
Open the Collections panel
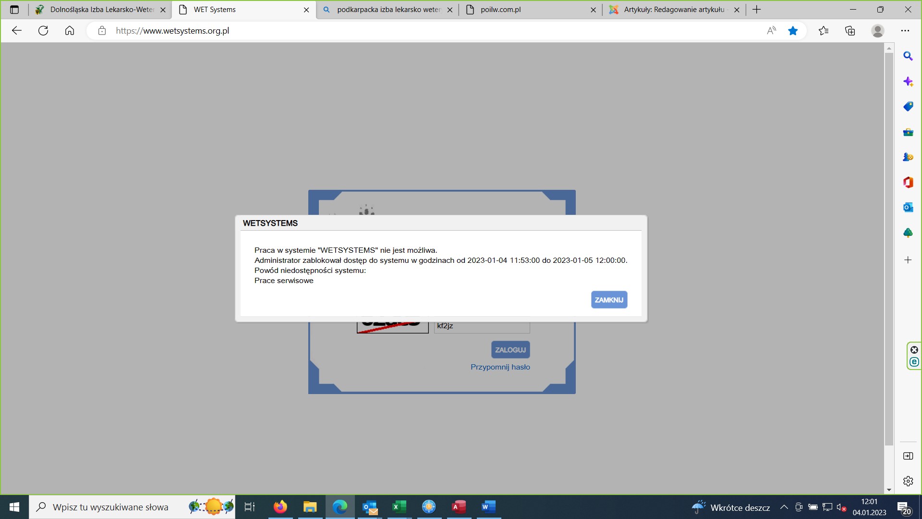click(x=850, y=31)
